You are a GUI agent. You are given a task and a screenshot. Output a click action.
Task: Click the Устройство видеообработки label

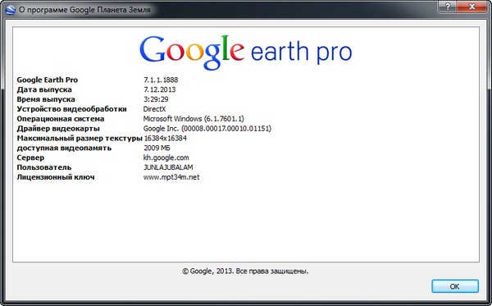pyautogui.click(x=72, y=109)
